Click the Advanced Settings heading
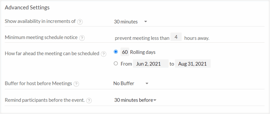The height and width of the screenshot is (114, 270). click(x=27, y=8)
